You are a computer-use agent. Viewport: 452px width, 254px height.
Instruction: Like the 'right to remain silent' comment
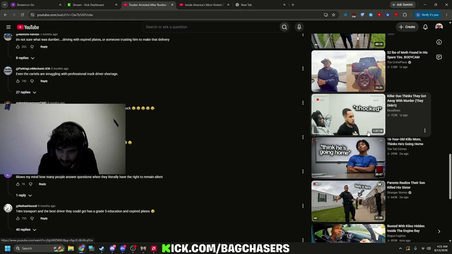pos(18,184)
